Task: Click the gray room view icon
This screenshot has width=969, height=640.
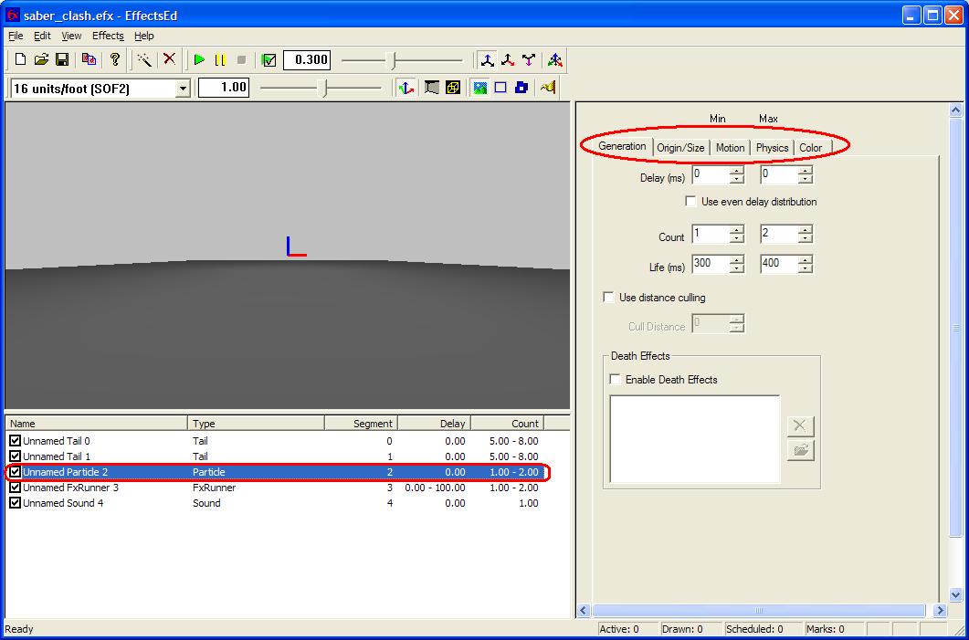Action: [x=432, y=88]
